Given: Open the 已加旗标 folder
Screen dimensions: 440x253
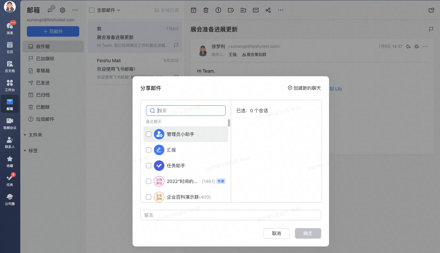Looking at the screenshot, I should [53, 59].
